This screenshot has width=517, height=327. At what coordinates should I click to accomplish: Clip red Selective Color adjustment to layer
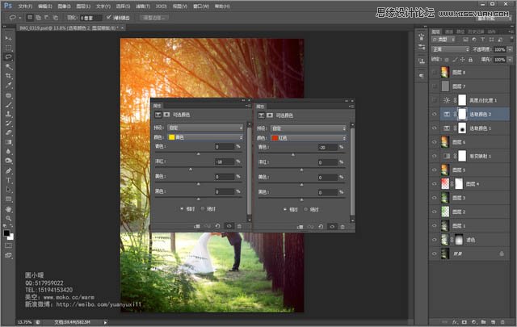300,227
